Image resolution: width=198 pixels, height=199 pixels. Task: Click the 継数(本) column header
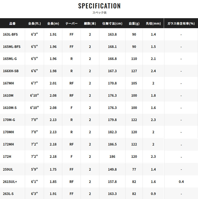click(x=90, y=24)
